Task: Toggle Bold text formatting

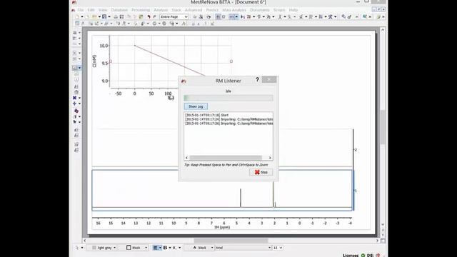Action: [x=165, y=248]
